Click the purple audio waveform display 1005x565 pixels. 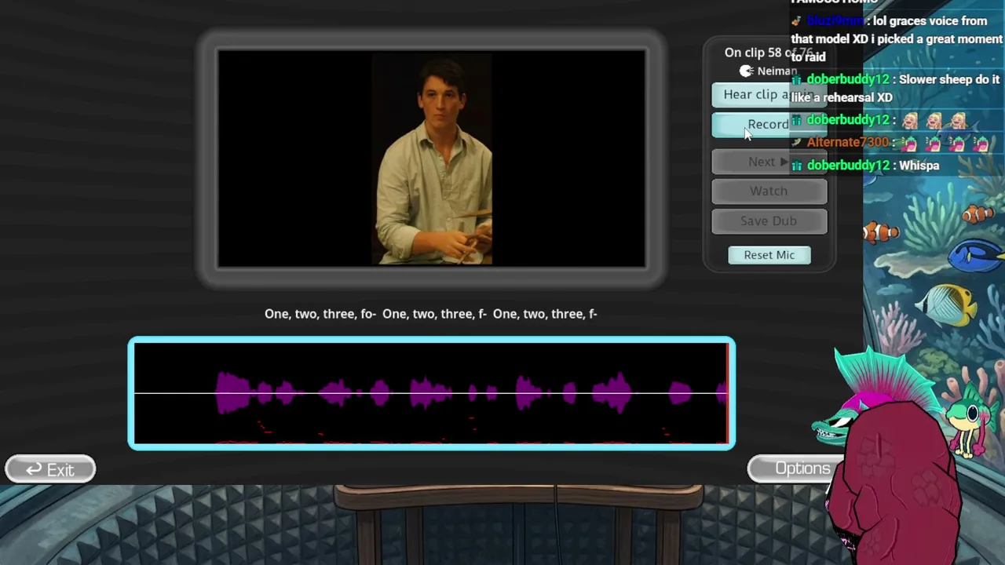point(431,393)
